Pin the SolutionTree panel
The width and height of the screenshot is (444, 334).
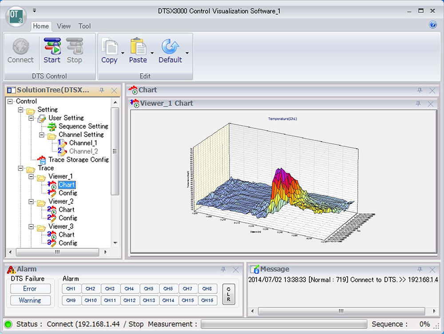pos(102,90)
